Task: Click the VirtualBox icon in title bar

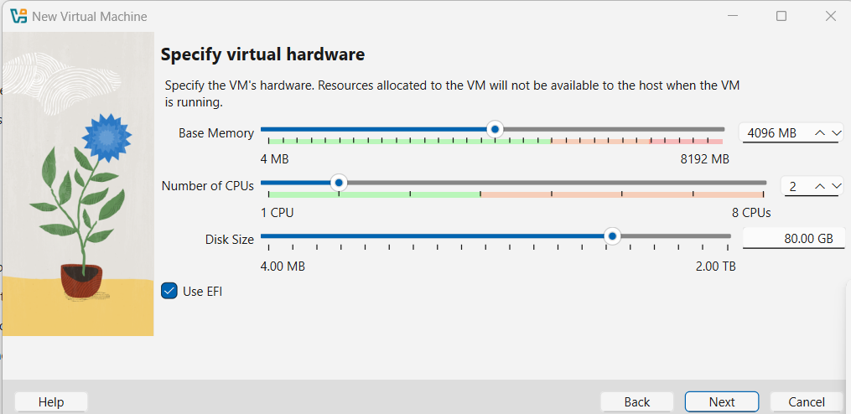Action: click(x=19, y=16)
